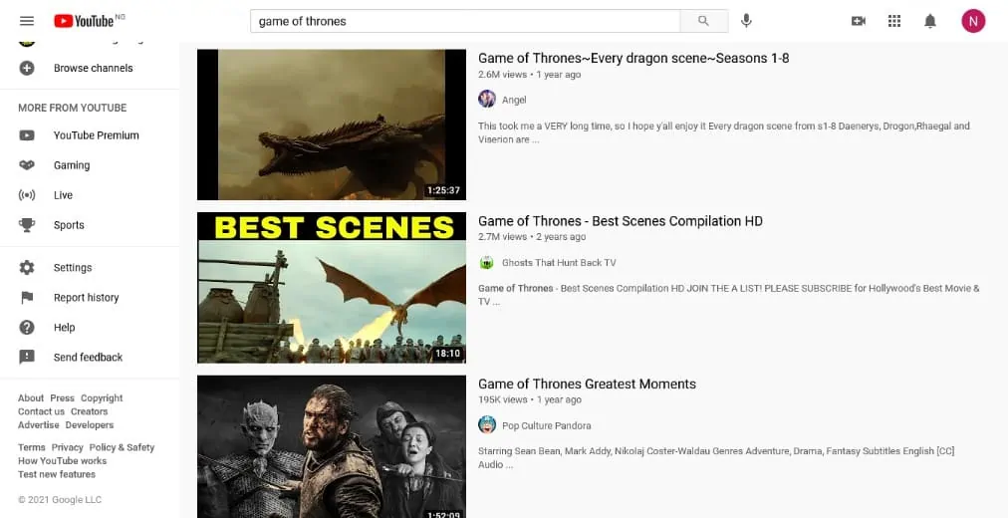Open Help from sidebar
Image resolution: width=1008 pixels, height=518 pixels.
(90, 327)
